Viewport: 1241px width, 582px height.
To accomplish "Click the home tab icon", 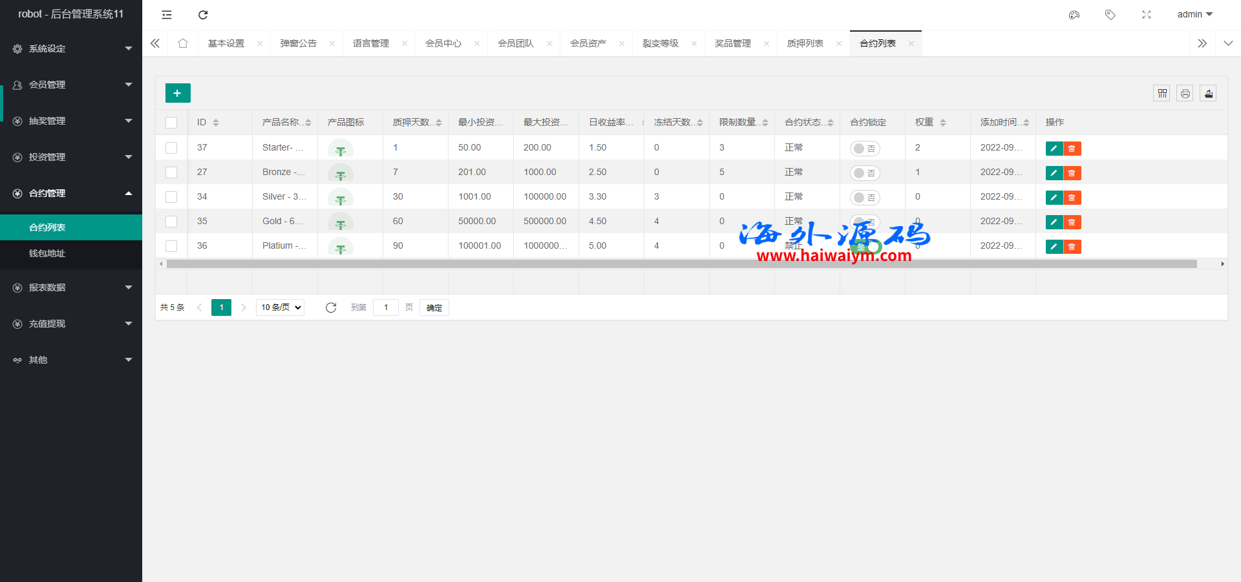I will (183, 43).
